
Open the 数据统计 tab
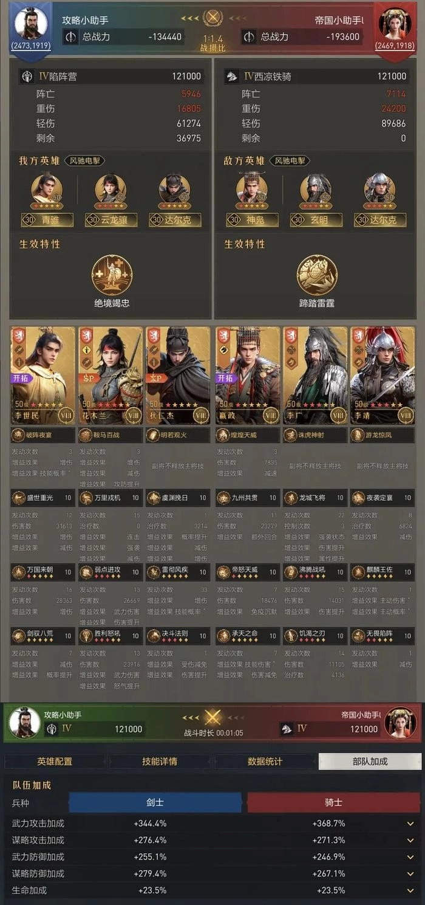click(x=265, y=761)
